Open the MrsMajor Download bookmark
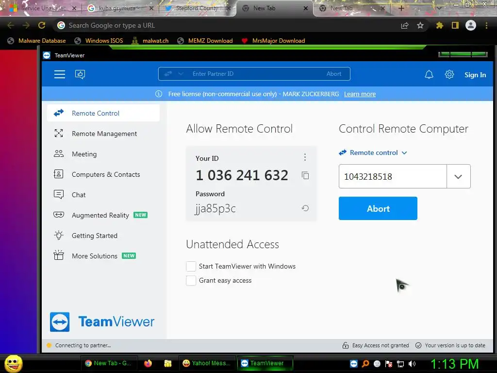The image size is (497, 373). pos(273,41)
